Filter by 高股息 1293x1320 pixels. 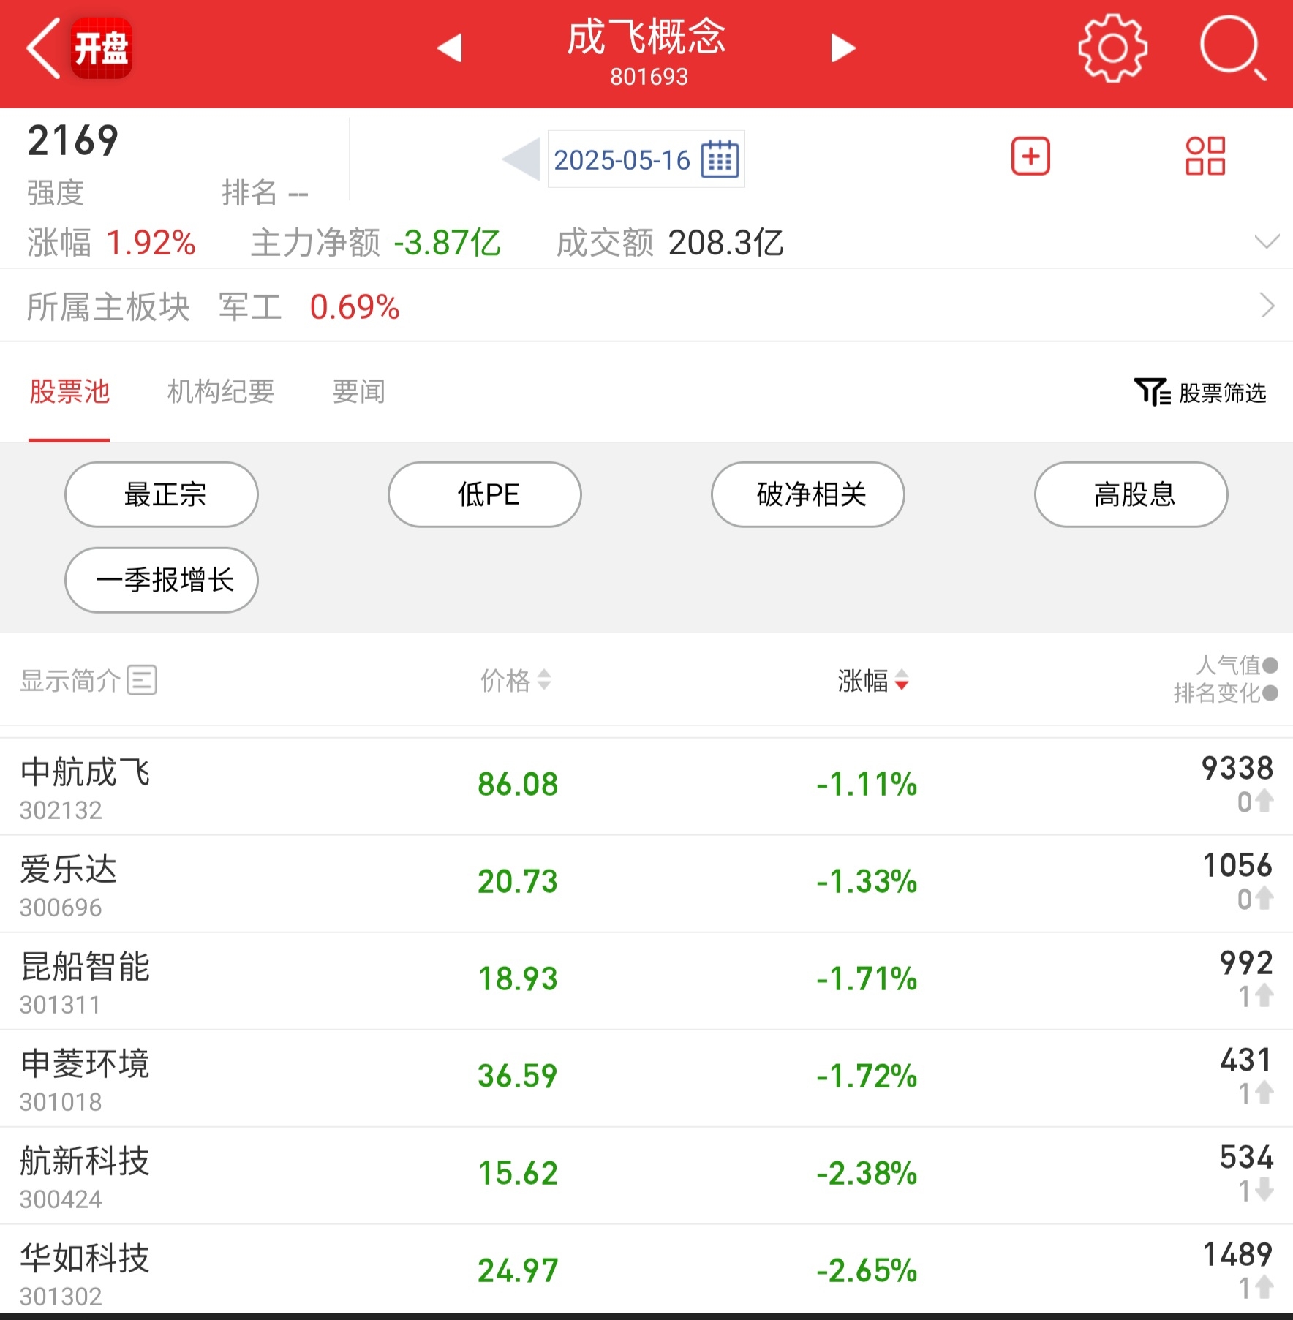(1131, 494)
